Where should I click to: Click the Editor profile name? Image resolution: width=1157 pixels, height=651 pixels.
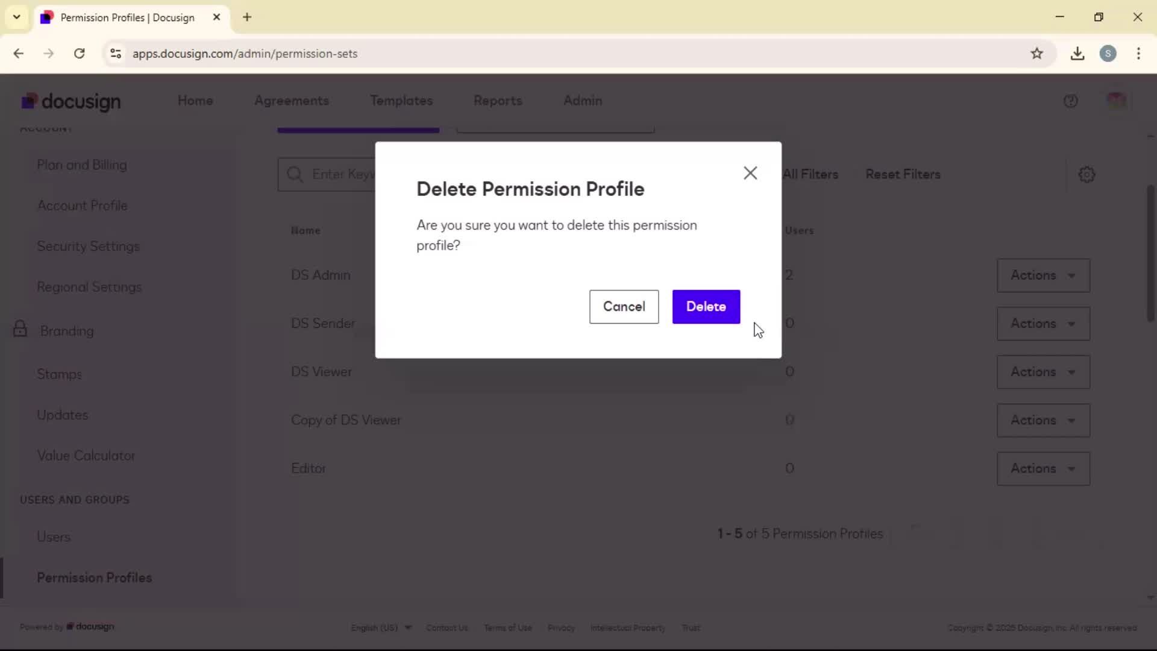(309, 469)
